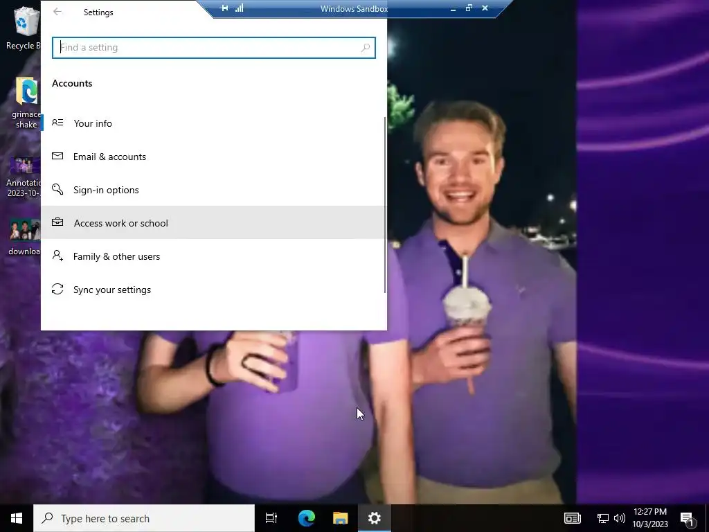The width and height of the screenshot is (709, 532).
Task: Click the signal strength icon on Sandbox bar
Action: tap(239, 8)
